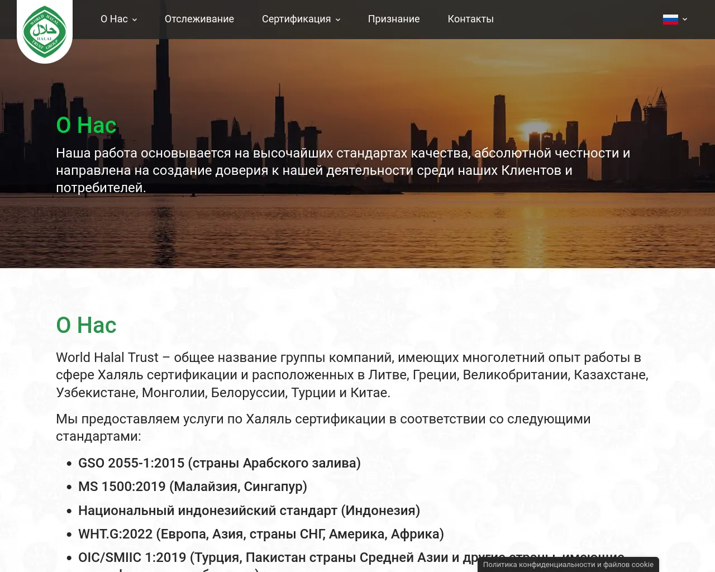The image size is (715, 572).
Task: Click the paragraph starting with World Halal Trust
Action: 352,375
